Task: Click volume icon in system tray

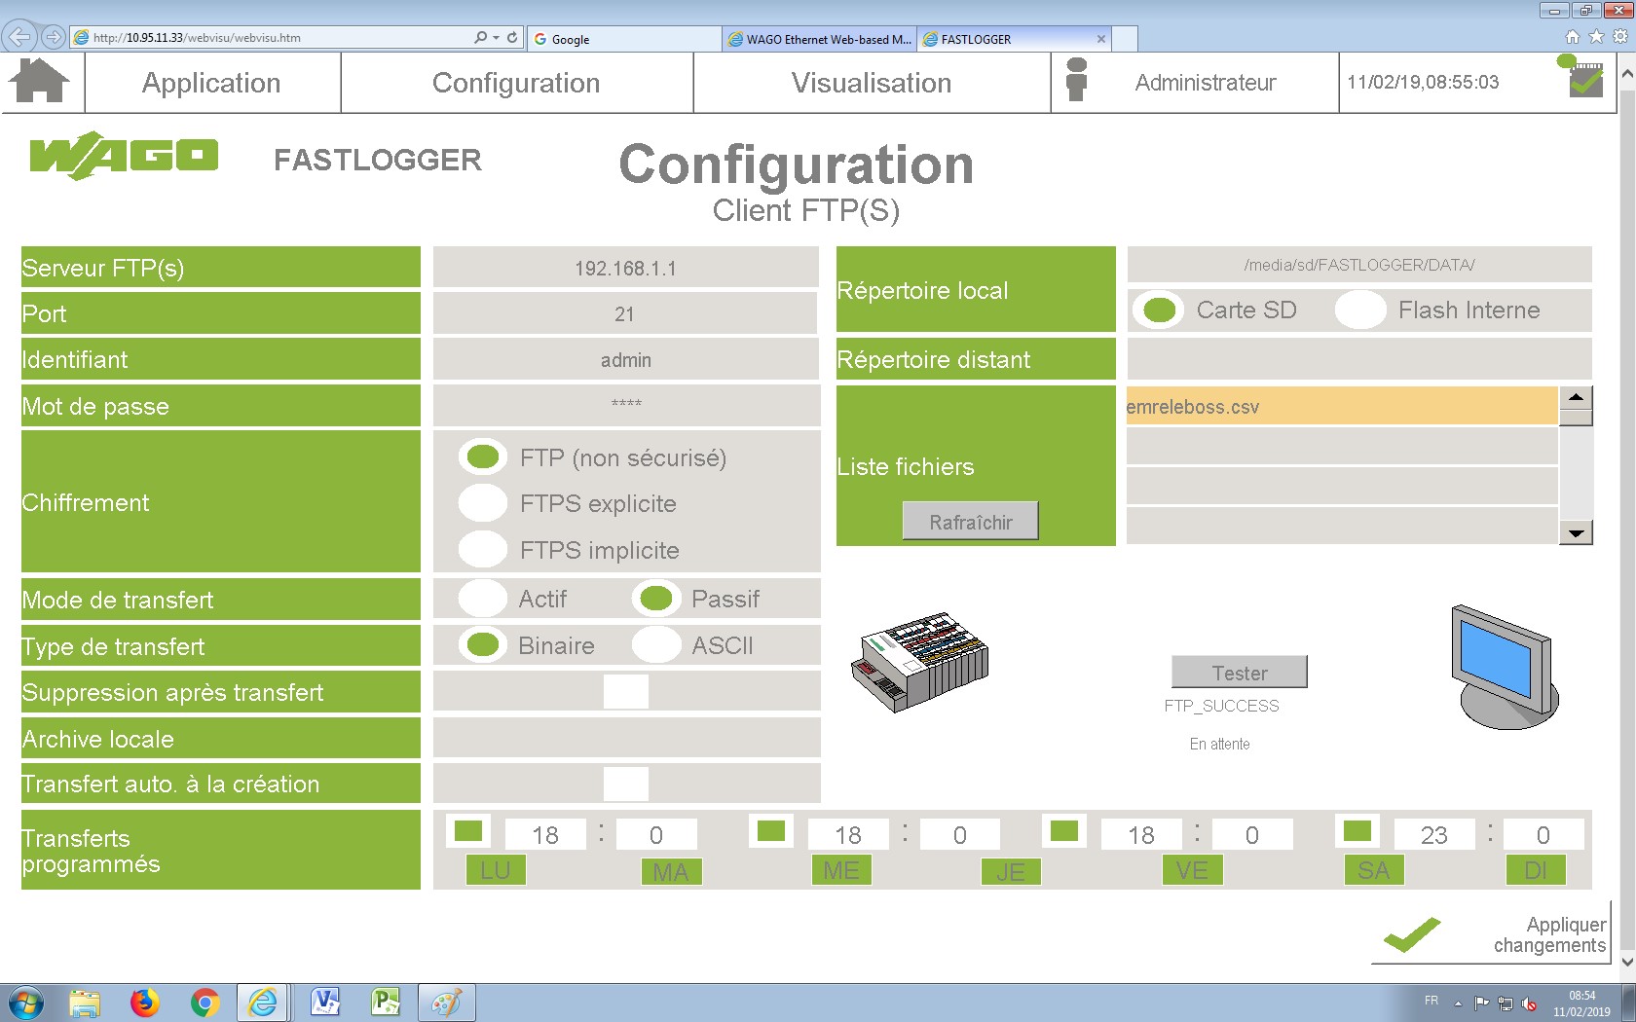Action: click(x=1529, y=1004)
